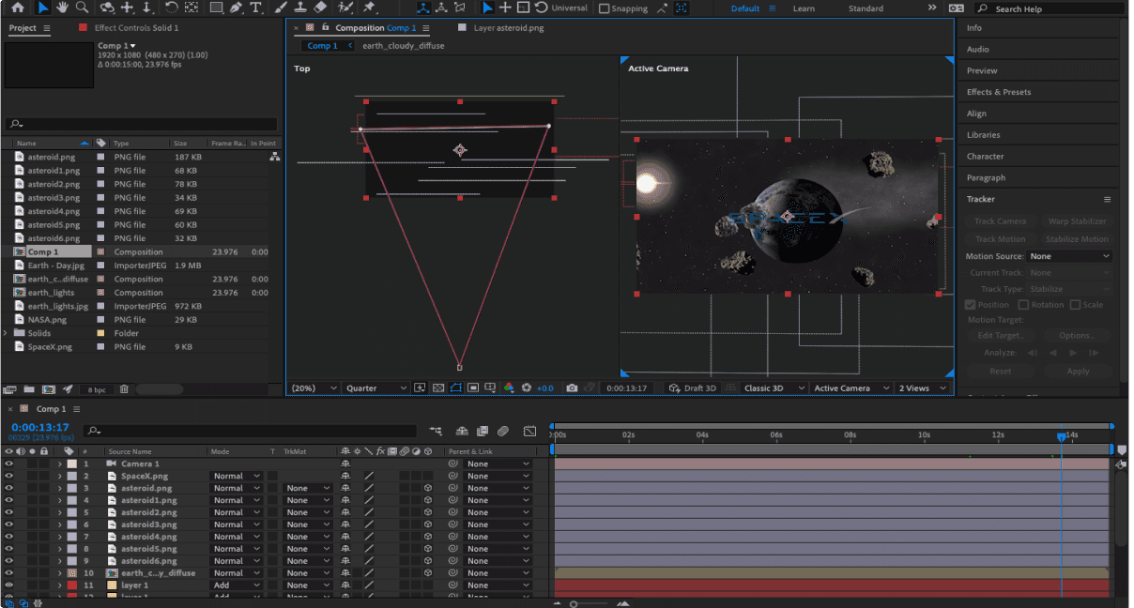The height and width of the screenshot is (608, 1134).
Task: Choose the Pen tool
Action: point(236,8)
